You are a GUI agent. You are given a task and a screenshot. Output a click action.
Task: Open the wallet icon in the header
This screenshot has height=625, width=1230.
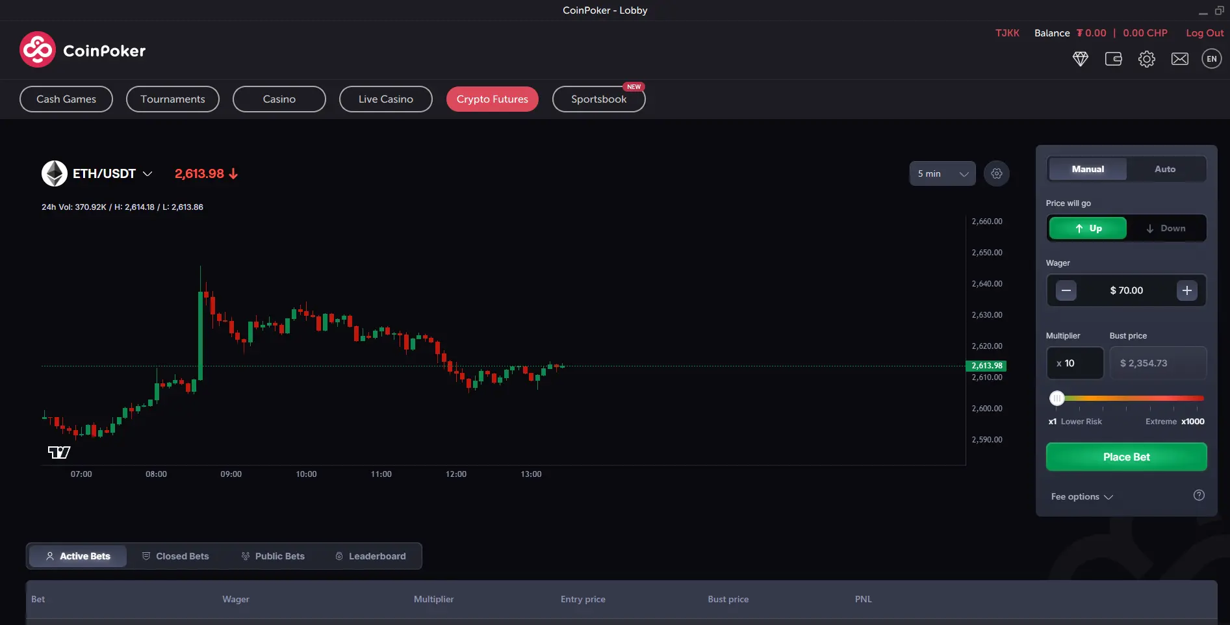pyautogui.click(x=1114, y=58)
